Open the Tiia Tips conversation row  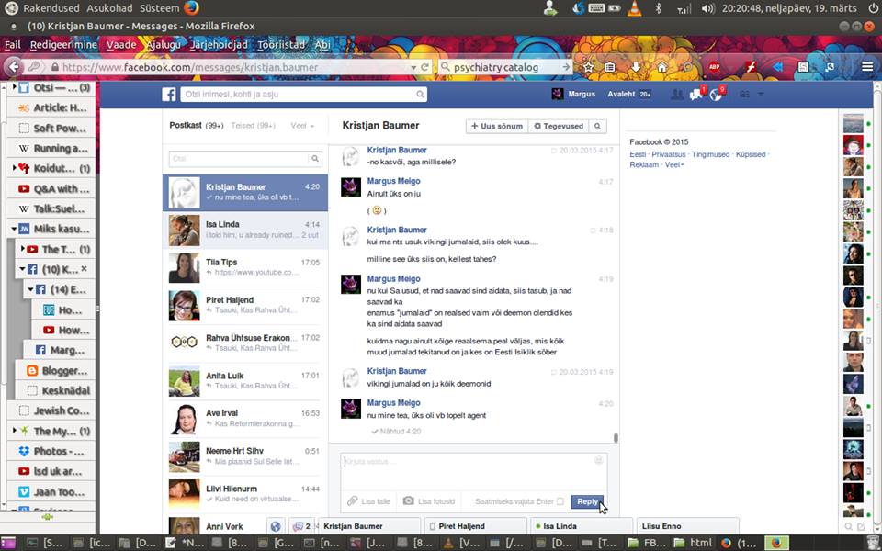pos(244,267)
